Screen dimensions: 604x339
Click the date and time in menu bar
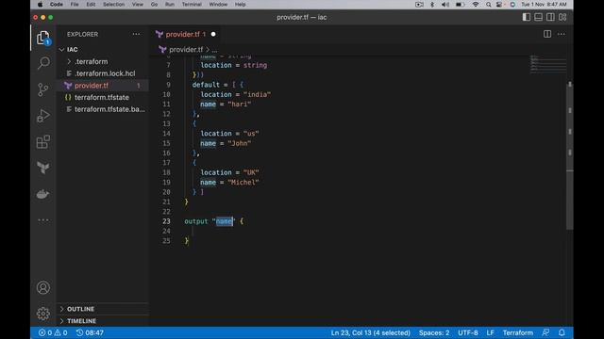pos(544,4)
